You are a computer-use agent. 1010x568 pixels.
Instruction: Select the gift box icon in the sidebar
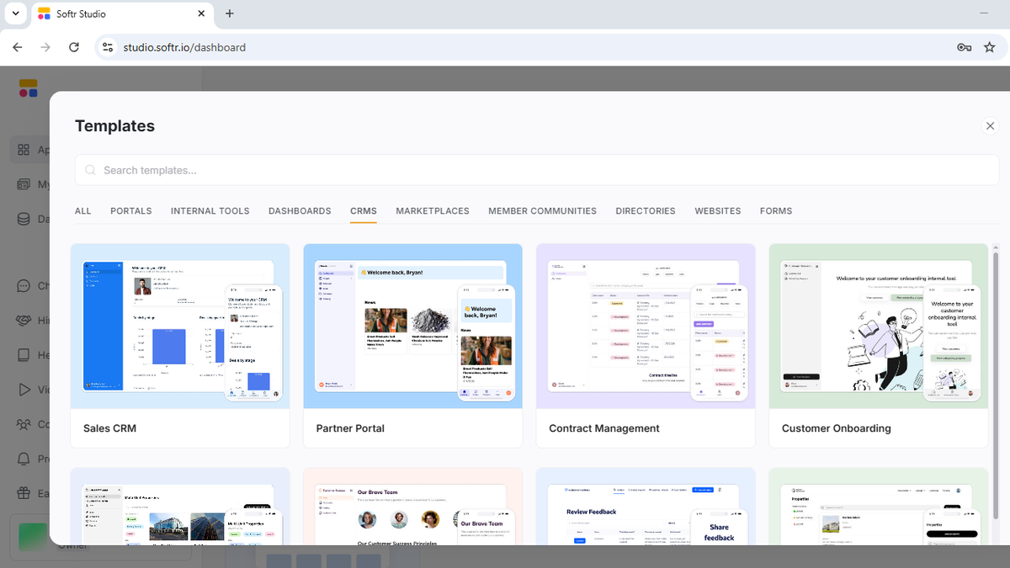click(x=24, y=493)
